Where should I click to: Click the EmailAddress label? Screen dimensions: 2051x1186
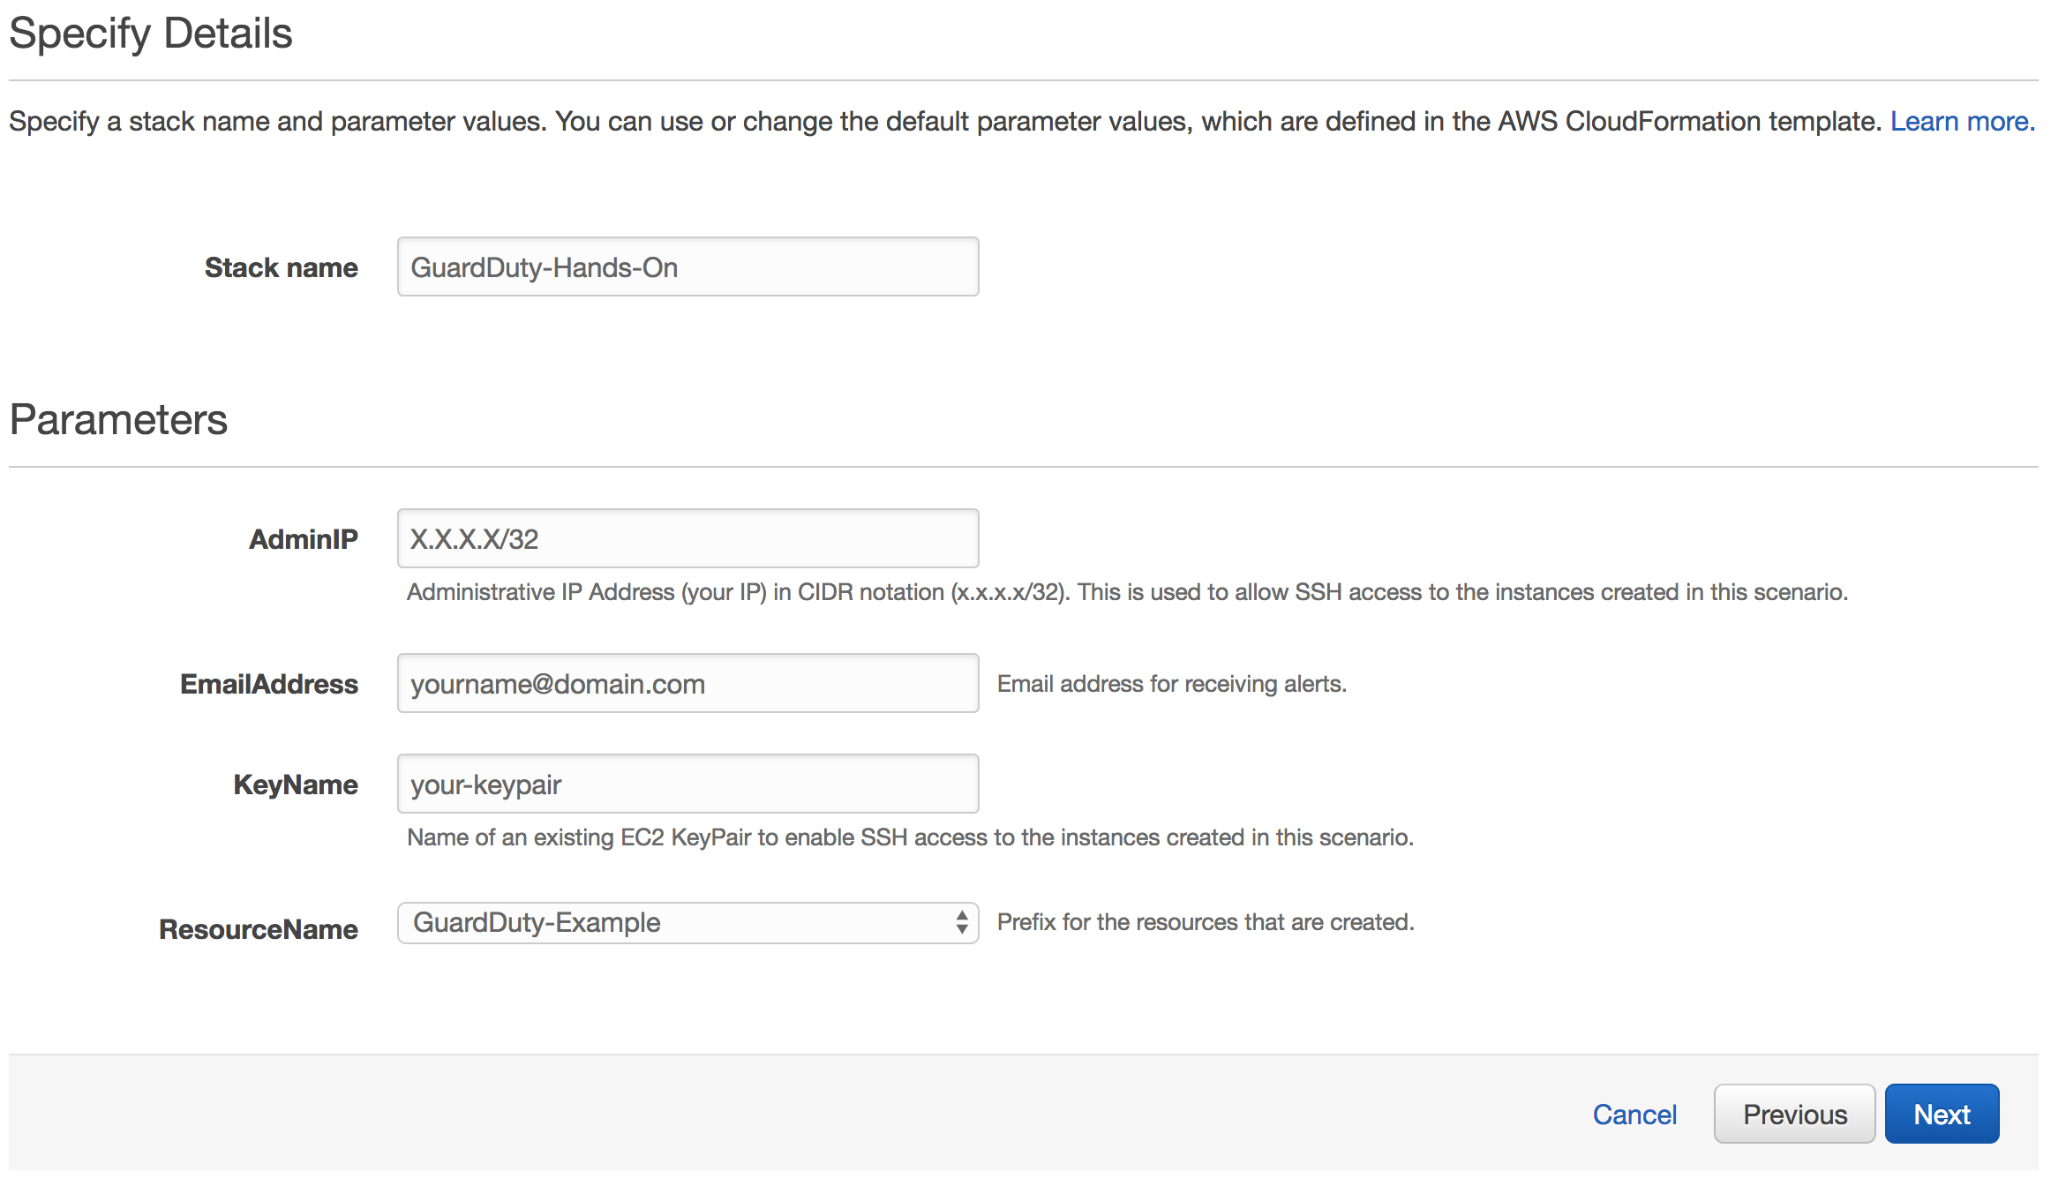tap(269, 684)
